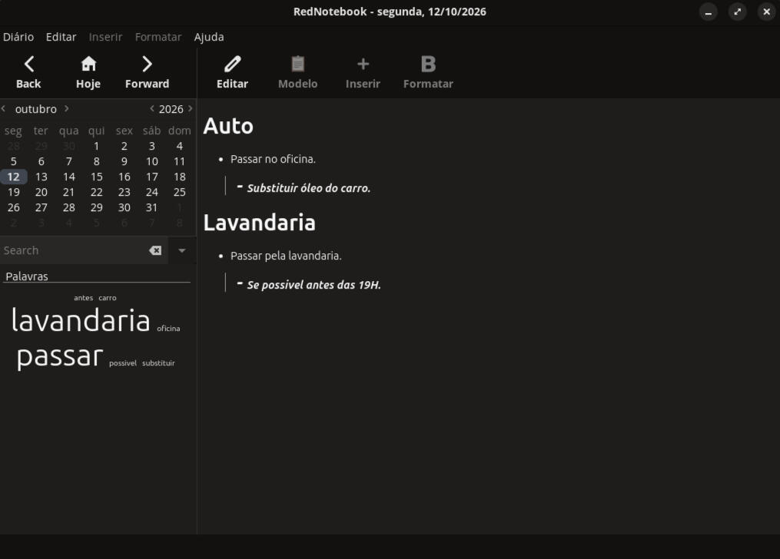Maximize the RedNotebook window
The width and height of the screenshot is (780, 559).
[x=737, y=12]
